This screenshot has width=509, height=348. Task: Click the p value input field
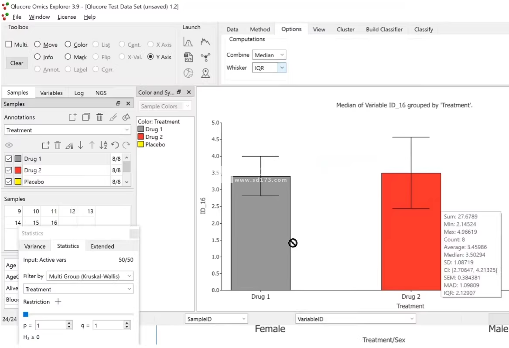(51, 325)
